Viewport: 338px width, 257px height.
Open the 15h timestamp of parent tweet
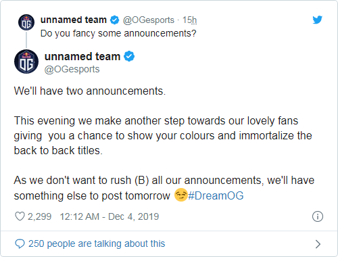tap(189, 20)
